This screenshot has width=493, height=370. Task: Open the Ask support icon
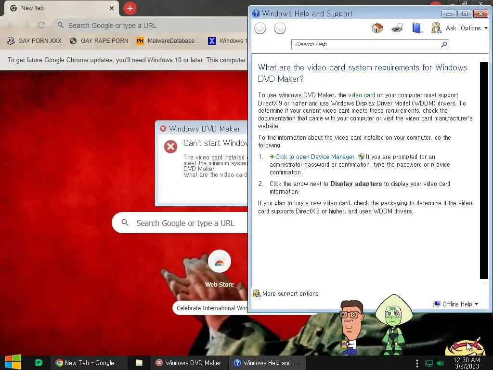tap(436, 28)
